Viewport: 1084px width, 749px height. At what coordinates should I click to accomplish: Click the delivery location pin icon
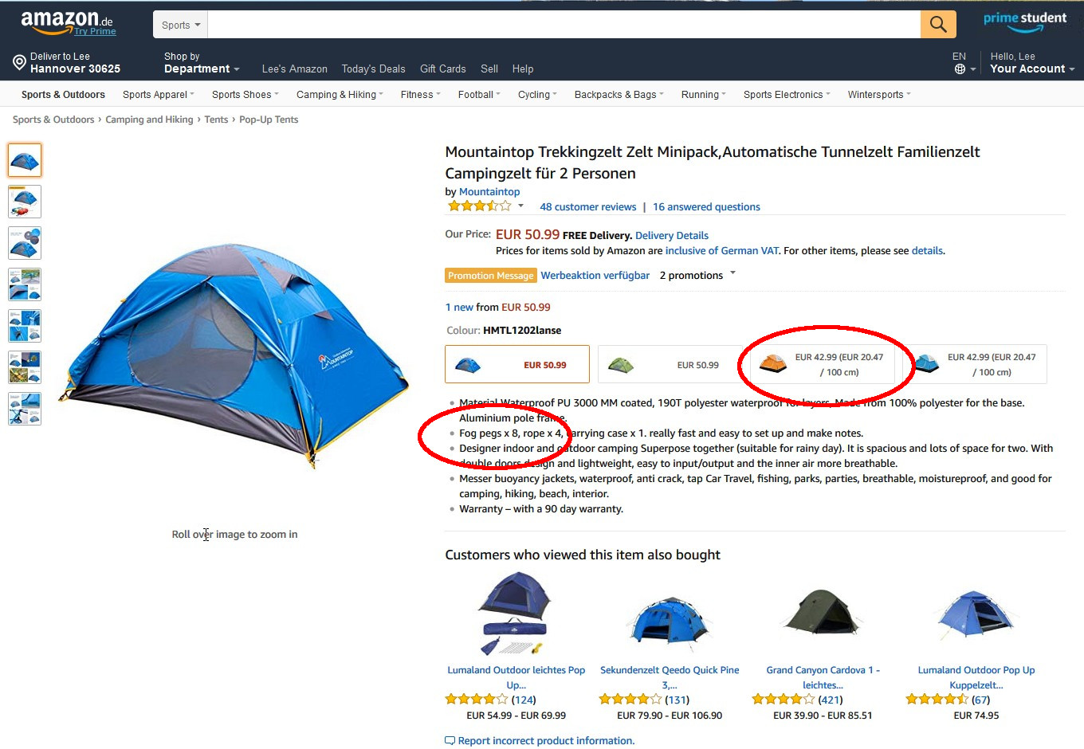tap(20, 62)
